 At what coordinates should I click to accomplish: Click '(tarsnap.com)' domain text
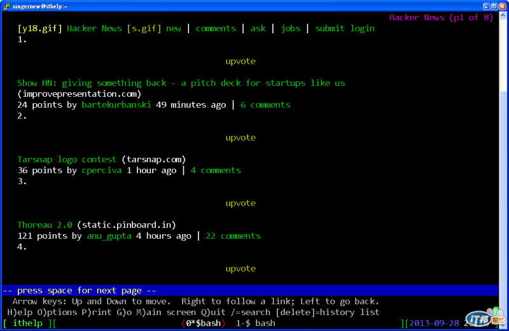tap(154, 160)
